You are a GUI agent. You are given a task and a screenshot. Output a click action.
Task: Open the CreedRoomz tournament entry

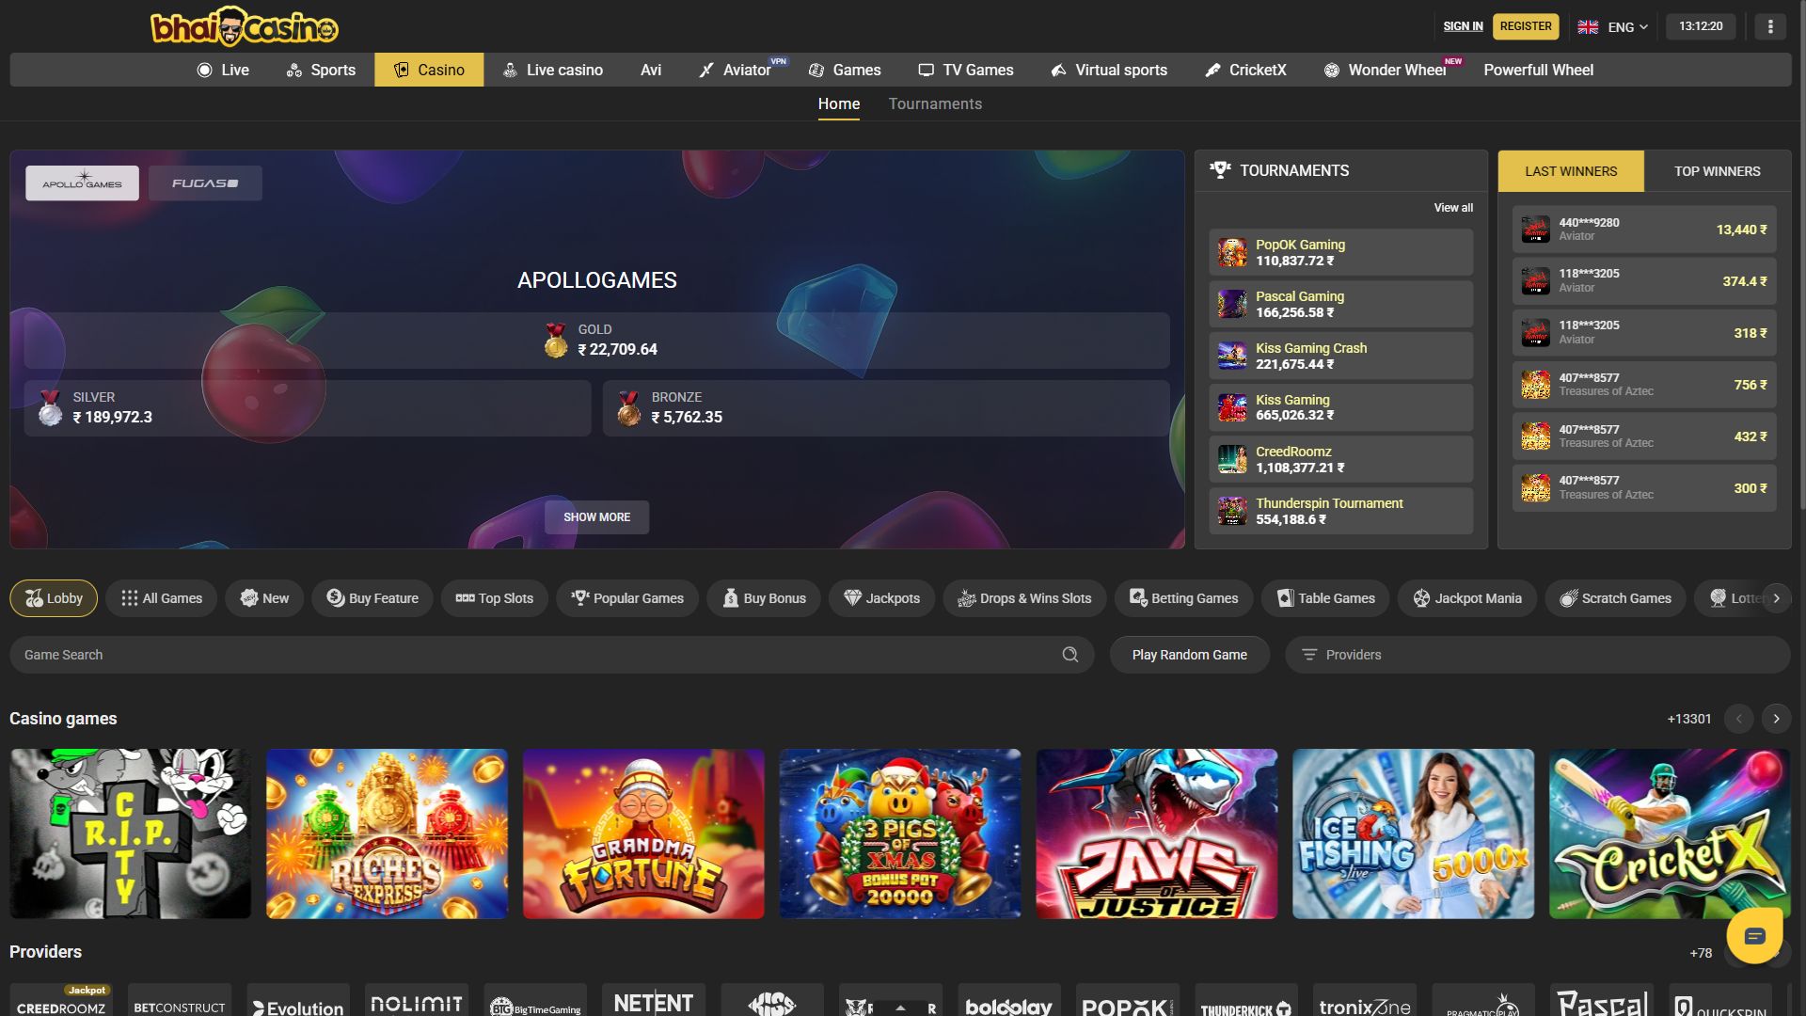click(x=1340, y=459)
